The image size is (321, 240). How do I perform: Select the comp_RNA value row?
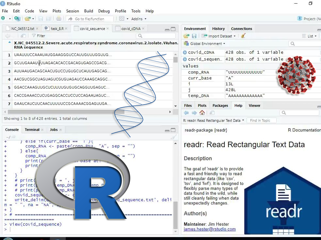251,72
